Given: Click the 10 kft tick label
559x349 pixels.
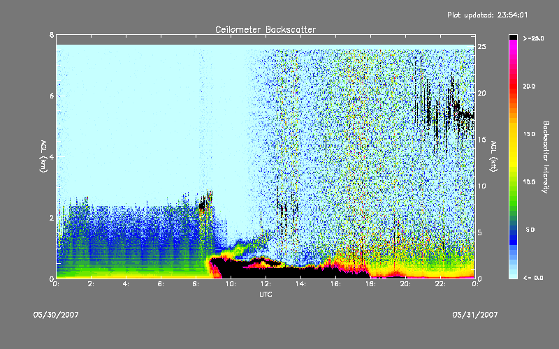Looking at the screenshot, I should [x=481, y=186].
